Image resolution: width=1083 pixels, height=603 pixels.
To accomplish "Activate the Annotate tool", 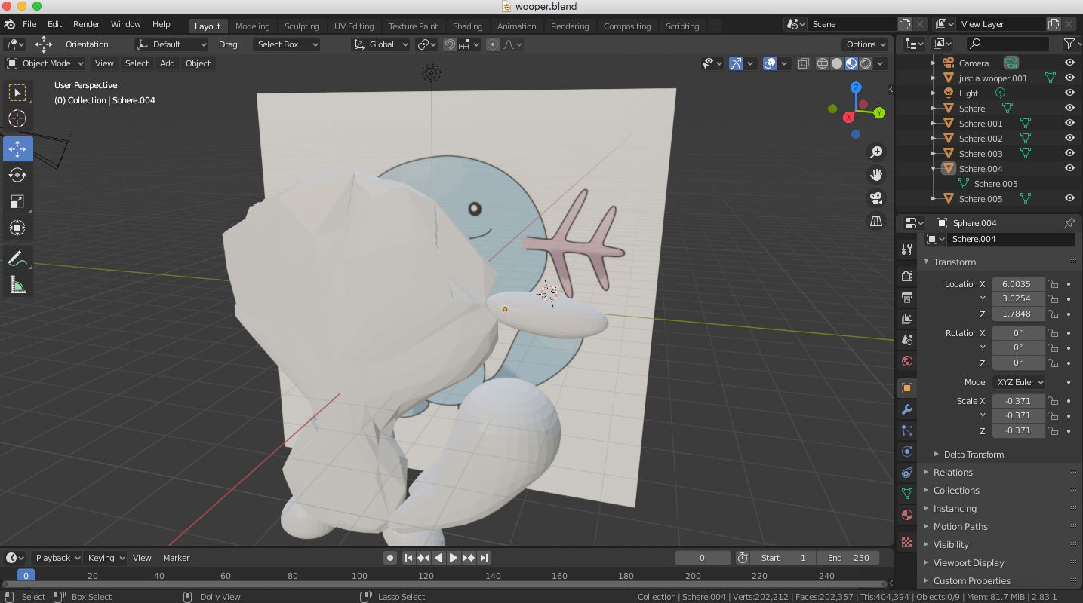I will coord(18,259).
